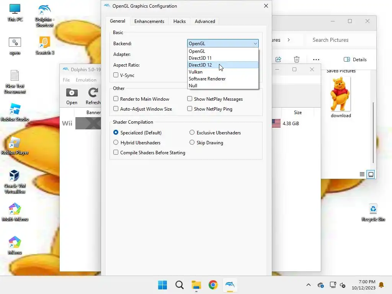The height and width of the screenshot is (294, 392).
Task: Open the Multi-MEmu desktop icon
Action: point(15,212)
